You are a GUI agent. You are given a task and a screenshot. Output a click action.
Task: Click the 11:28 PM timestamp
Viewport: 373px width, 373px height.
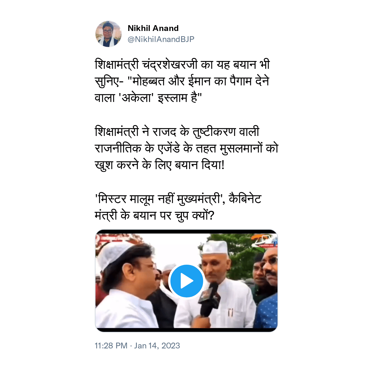point(111,346)
